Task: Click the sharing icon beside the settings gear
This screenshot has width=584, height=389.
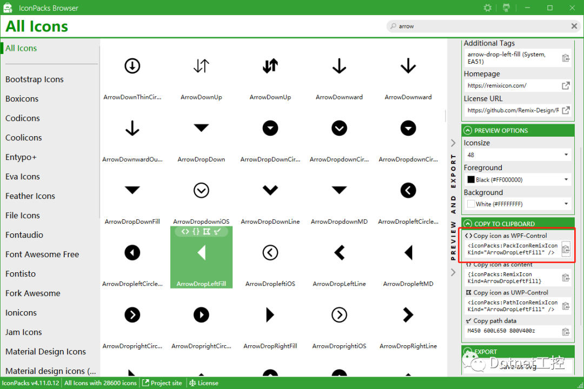Action: [506, 8]
